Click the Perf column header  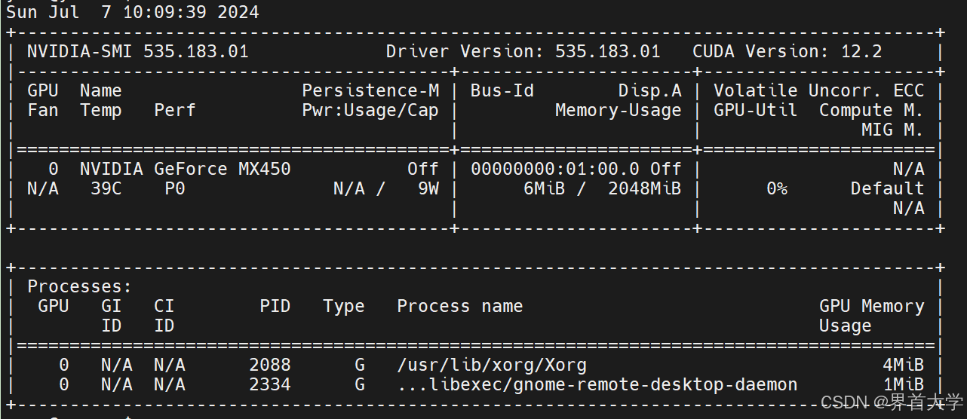point(175,111)
